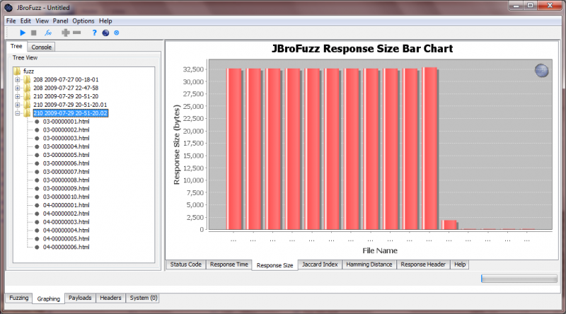Image resolution: width=566 pixels, height=314 pixels.
Task: Switch to the Tree tab
Action: click(x=16, y=46)
